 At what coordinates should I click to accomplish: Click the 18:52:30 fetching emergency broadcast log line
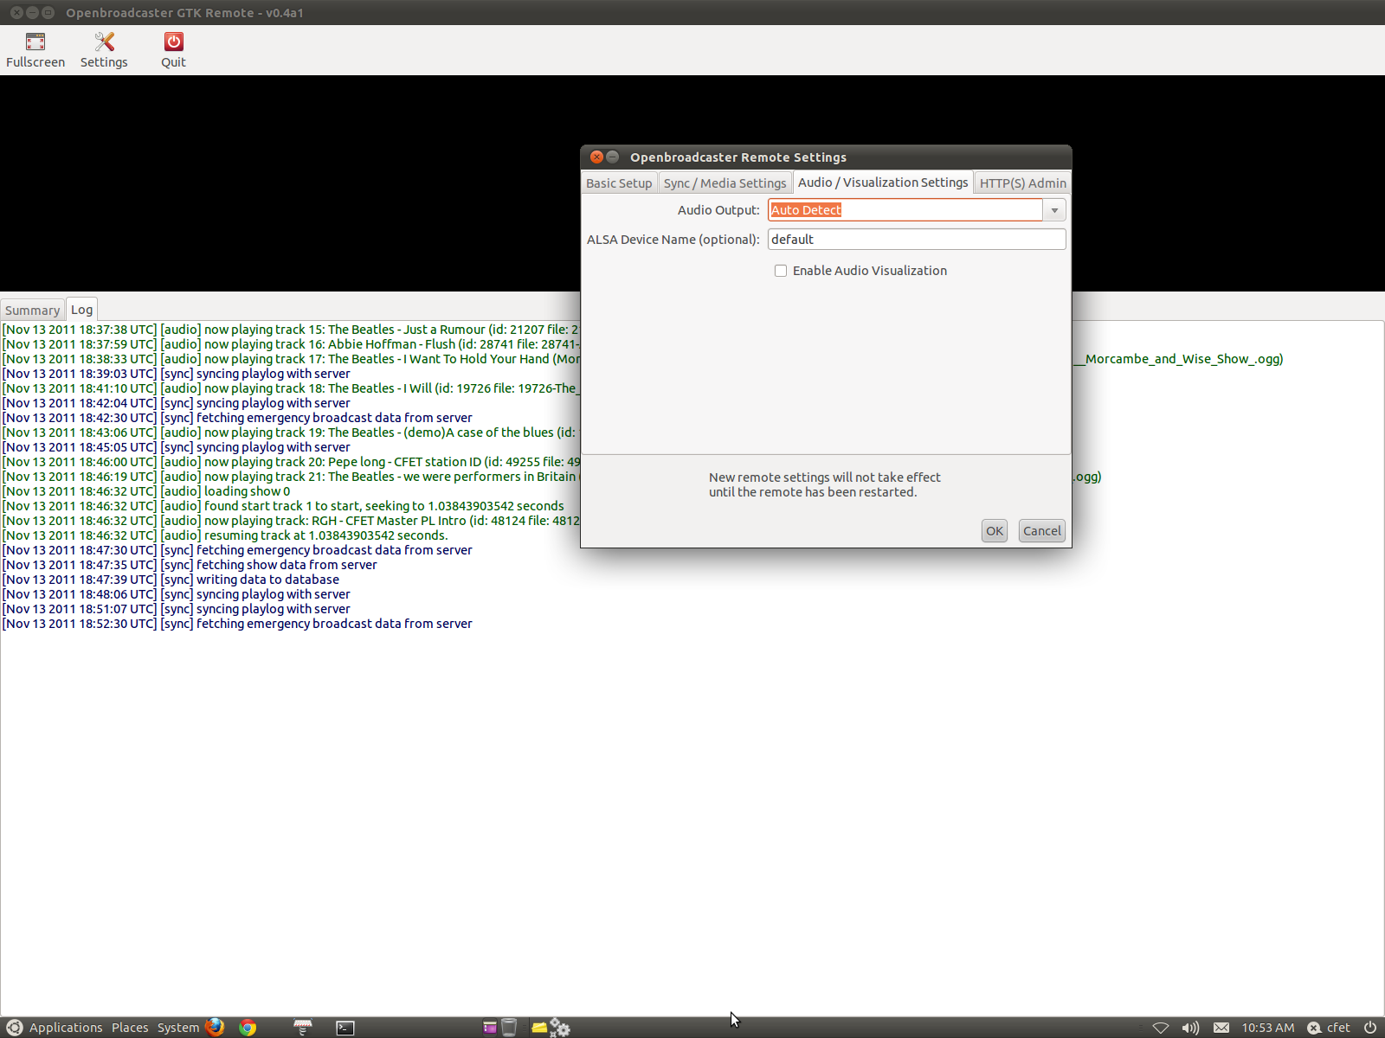tap(237, 624)
